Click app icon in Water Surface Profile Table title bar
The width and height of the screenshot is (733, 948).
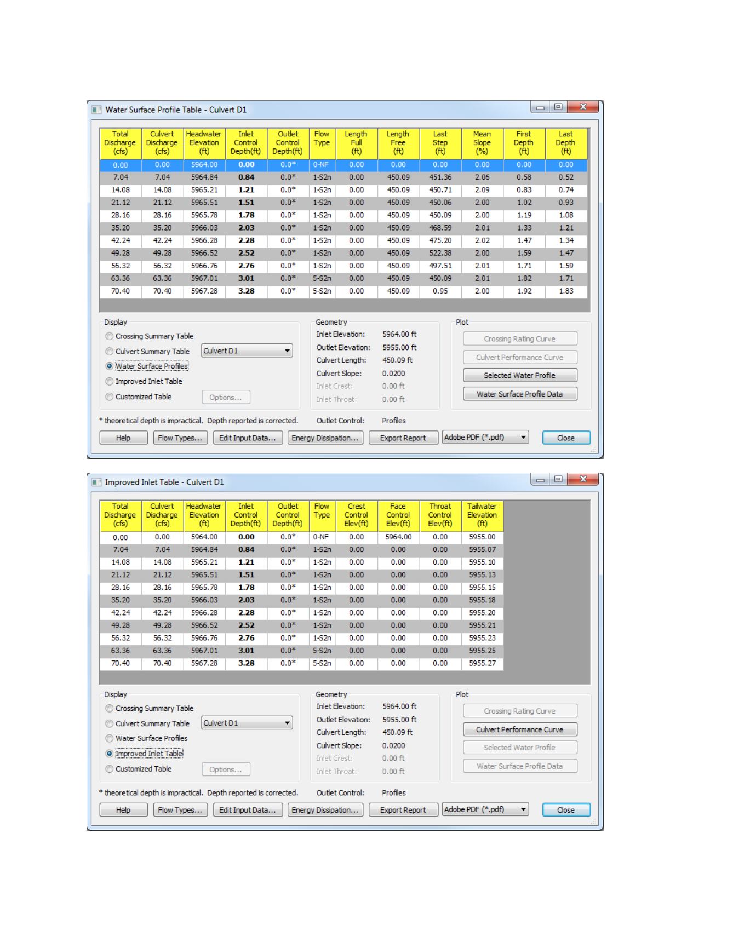96,110
